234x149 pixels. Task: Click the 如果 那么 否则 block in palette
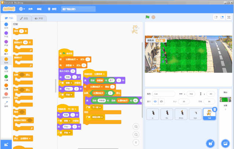point(23,97)
